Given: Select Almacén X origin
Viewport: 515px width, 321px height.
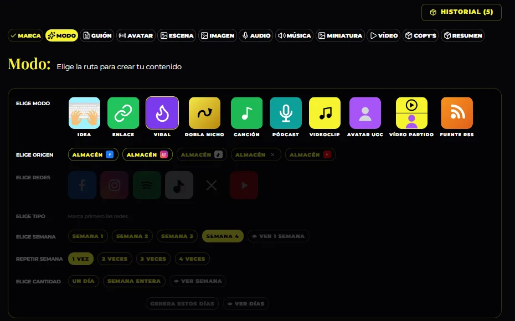Looking at the screenshot, I should (x=256, y=154).
